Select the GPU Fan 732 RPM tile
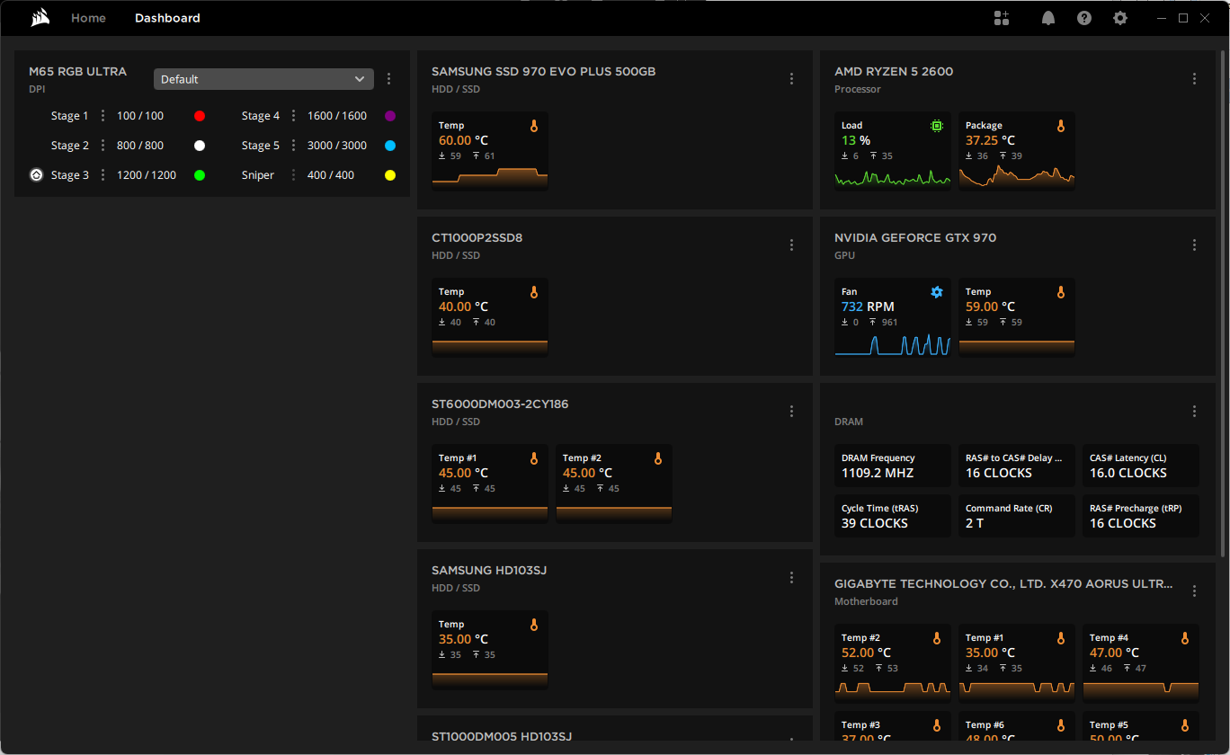 (x=893, y=317)
